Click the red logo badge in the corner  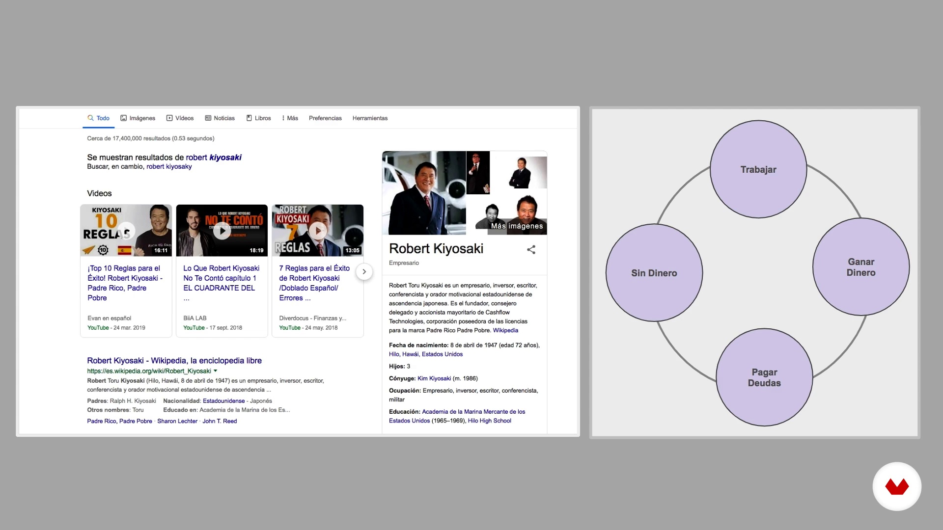pos(897,486)
